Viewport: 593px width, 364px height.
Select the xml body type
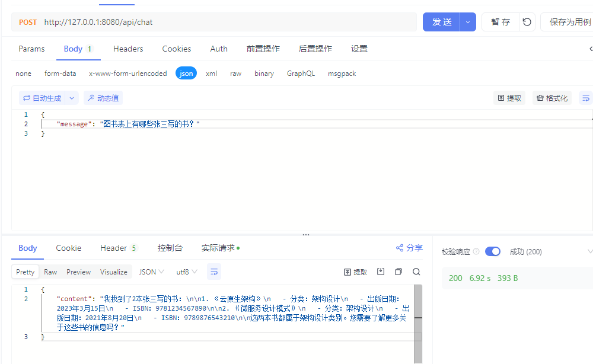click(212, 74)
